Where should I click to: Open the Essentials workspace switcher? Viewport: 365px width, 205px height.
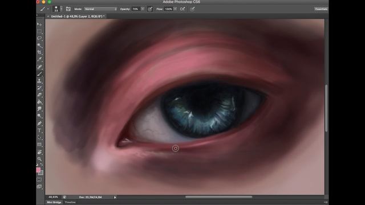(x=321, y=9)
